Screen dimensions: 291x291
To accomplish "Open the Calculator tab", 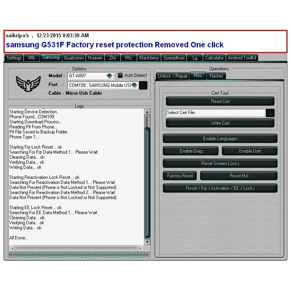I will [214, 58].
